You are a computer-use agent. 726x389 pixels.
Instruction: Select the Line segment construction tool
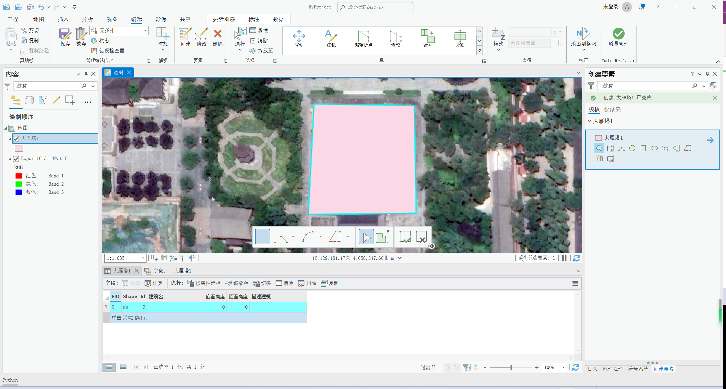point(262,236)
